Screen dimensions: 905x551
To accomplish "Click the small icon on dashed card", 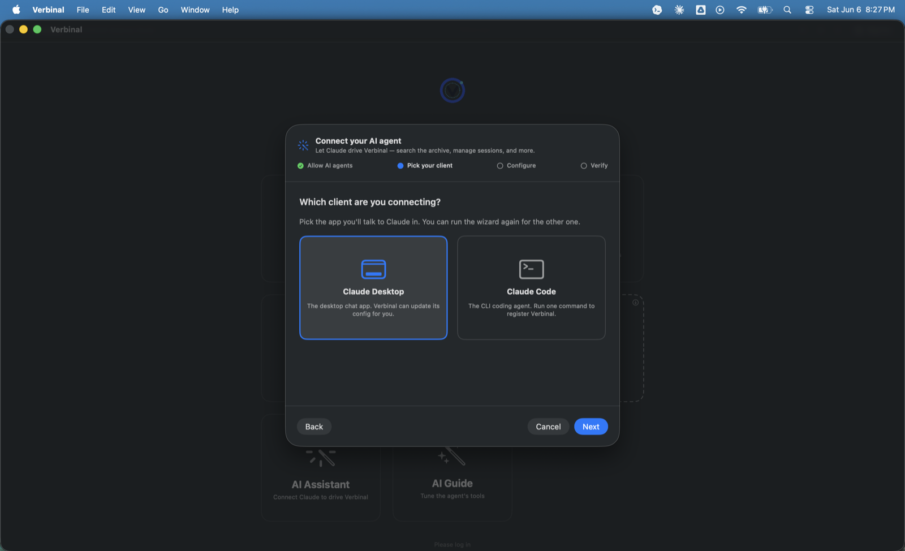I will click(x=636, y=303).
